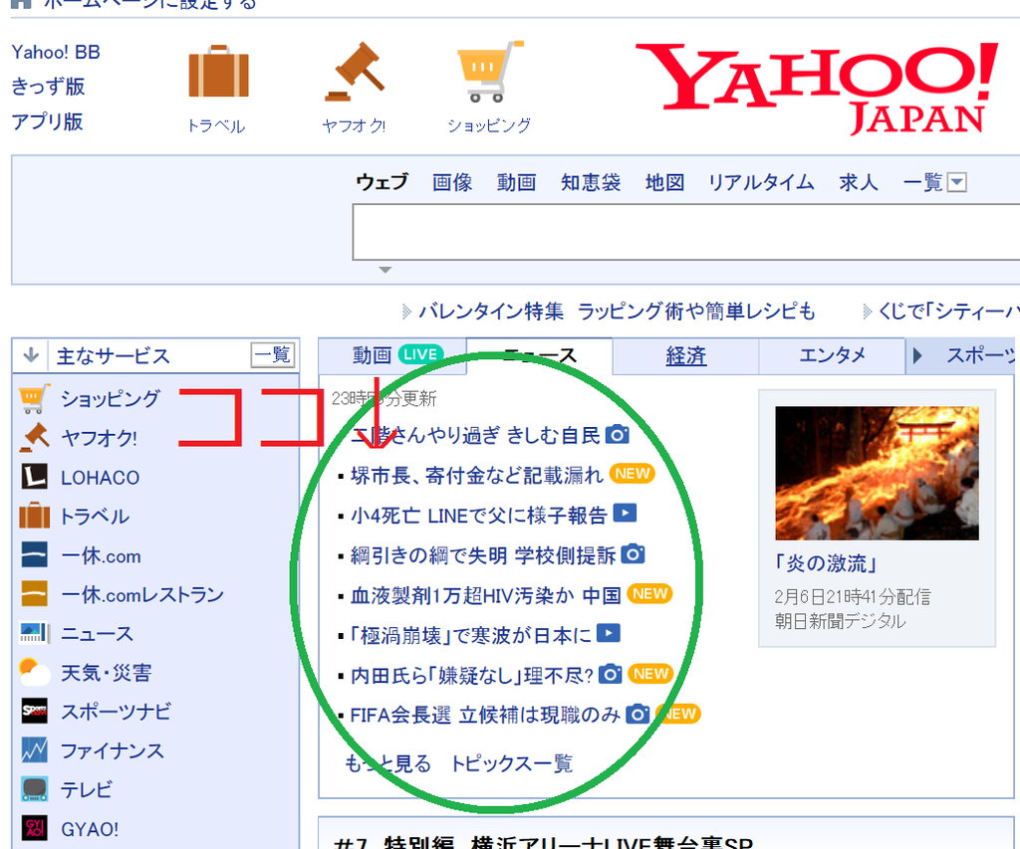The height and width of the screenshot is (849, 1020).
Task: Click the briefcase icon beside トラベル in sidebar
Action: (x=35, y=516)
